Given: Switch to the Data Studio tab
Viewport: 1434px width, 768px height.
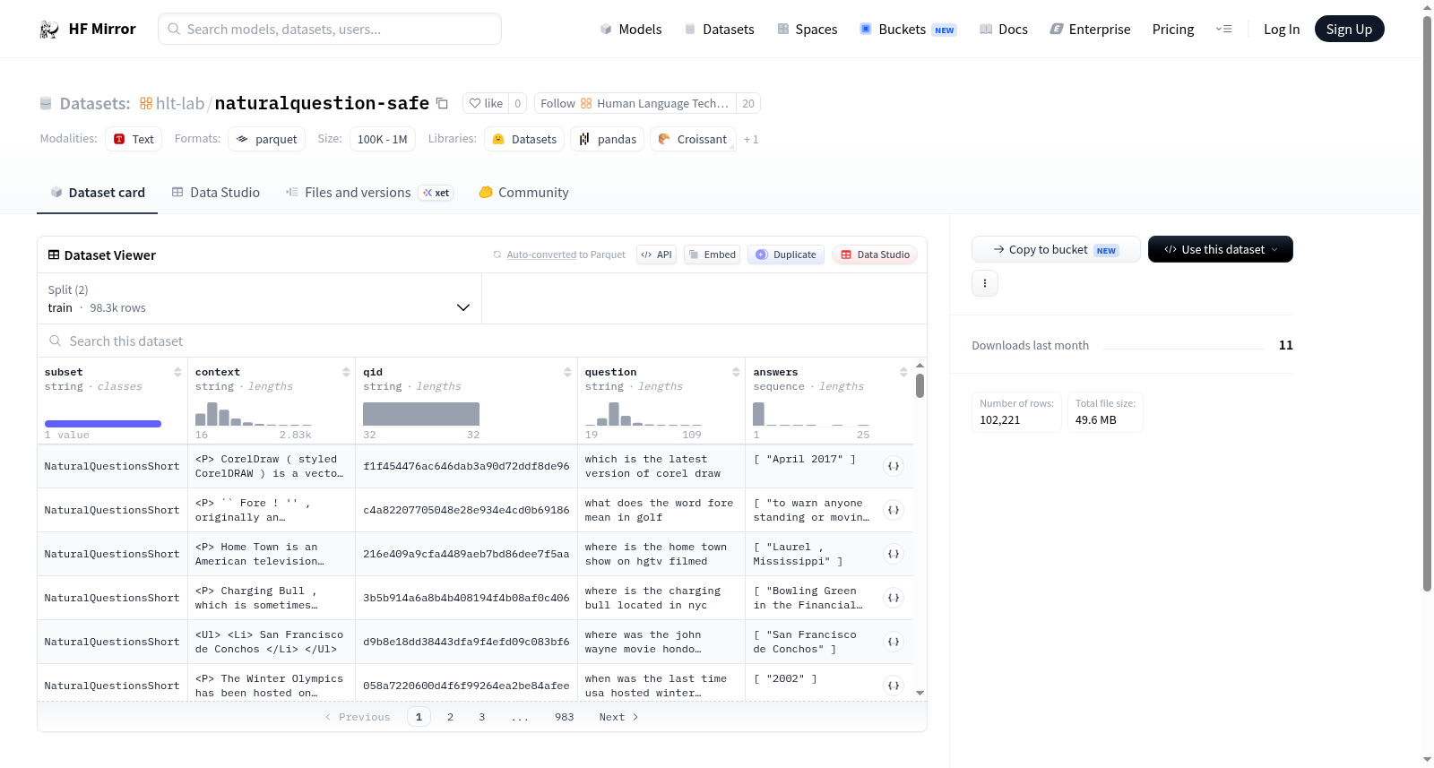Looking at the screenshot, I should 216,192.
